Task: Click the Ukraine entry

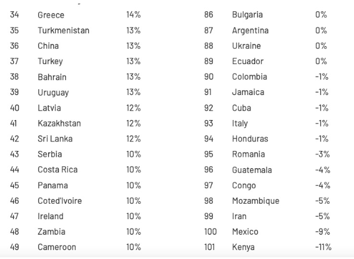Action: (246, 46)
